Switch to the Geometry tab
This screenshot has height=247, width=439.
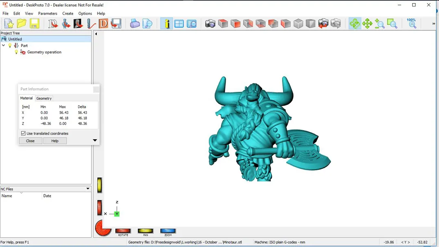point(44,98)
